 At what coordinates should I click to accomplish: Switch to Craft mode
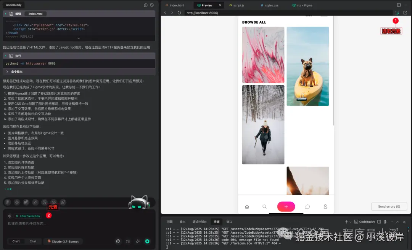[16, 241]
